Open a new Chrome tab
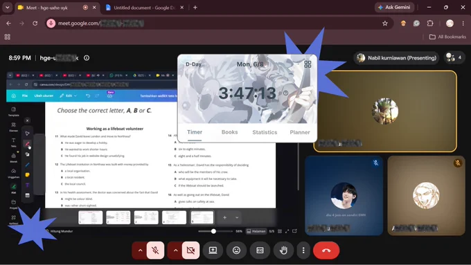This screenshot has width=471, height=265. (195, 8)
